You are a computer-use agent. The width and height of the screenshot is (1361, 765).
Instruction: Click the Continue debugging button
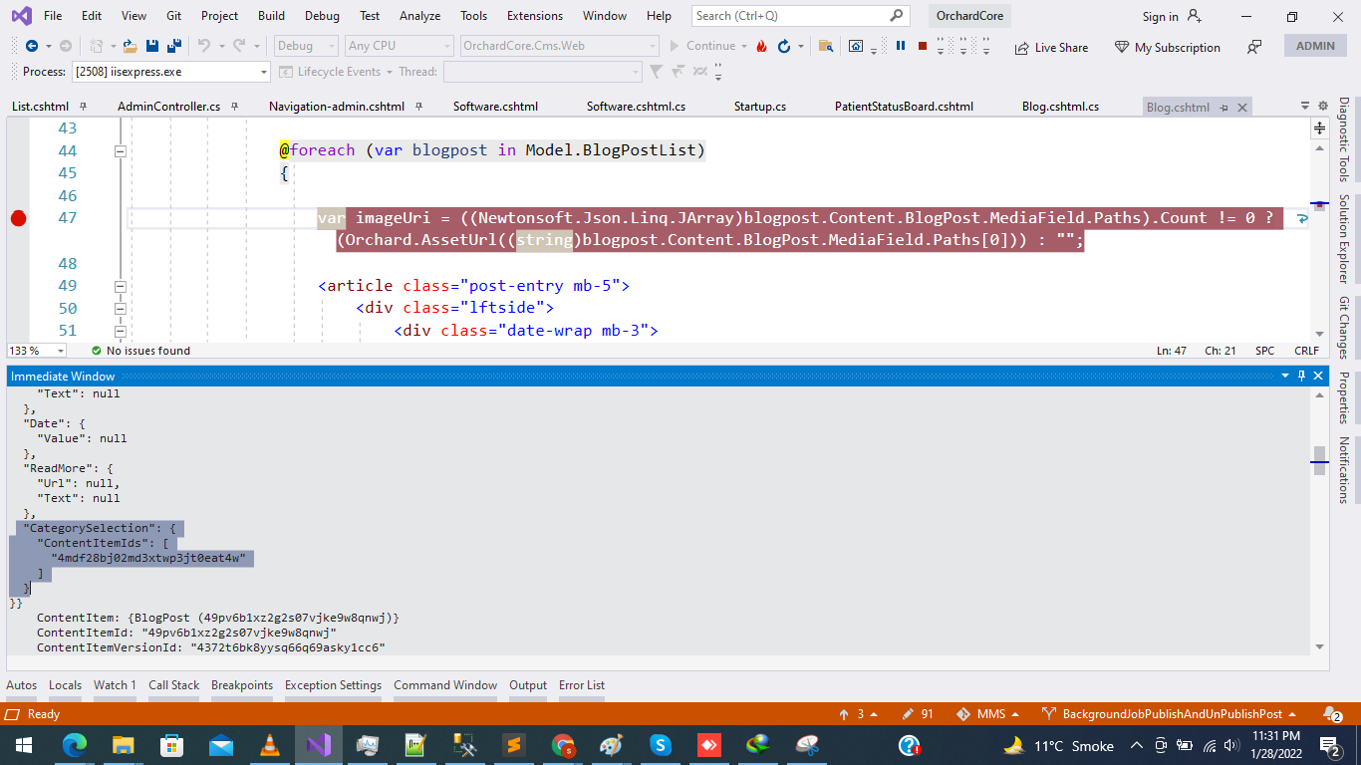click(x=702, y=46)
